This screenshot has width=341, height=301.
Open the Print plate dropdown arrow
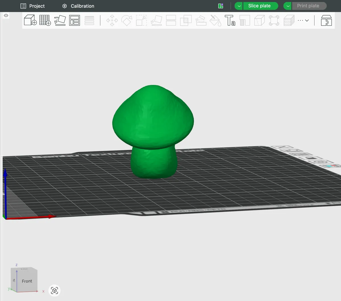[288, 6]
